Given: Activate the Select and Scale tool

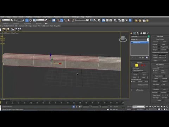Looking at the screenshot, I should point(34,20).
